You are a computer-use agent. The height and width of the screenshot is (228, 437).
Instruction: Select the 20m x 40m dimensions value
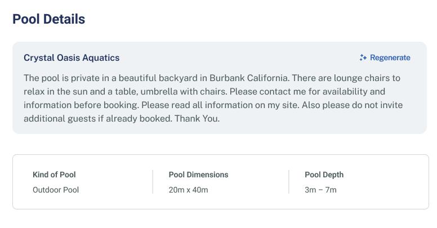[x=188, y=190]
